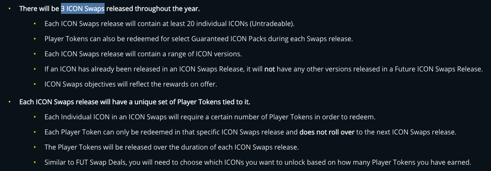This screenshot has width=491, height=171.
Task: Click the bullet before "Each ICON Swaps release will have"
Action: coord(10,102)
